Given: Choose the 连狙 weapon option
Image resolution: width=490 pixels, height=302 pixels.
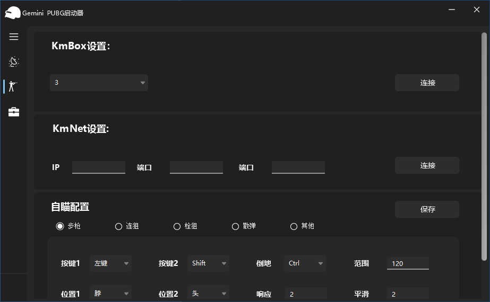Looking at the screenshot, I should point(118,226).
